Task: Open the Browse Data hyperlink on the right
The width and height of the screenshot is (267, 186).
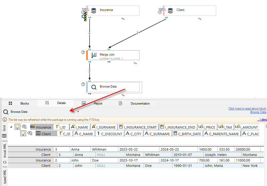Action: (x=258, y=112)
